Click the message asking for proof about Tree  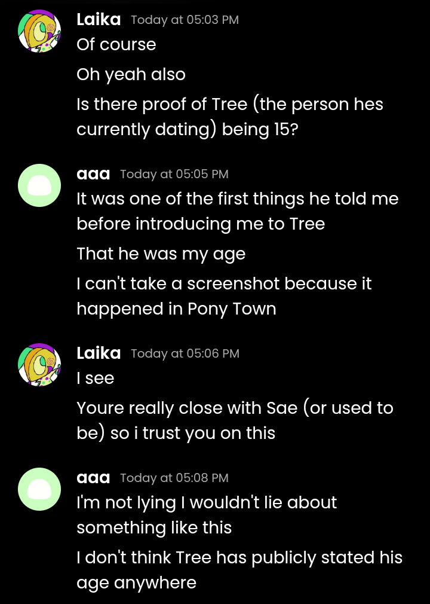(229, 117)
